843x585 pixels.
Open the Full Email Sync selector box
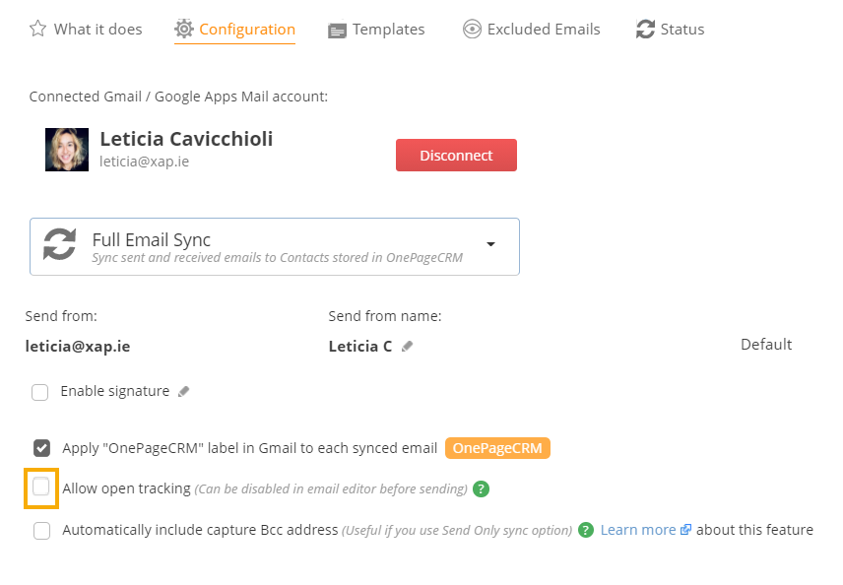point(275,247)
